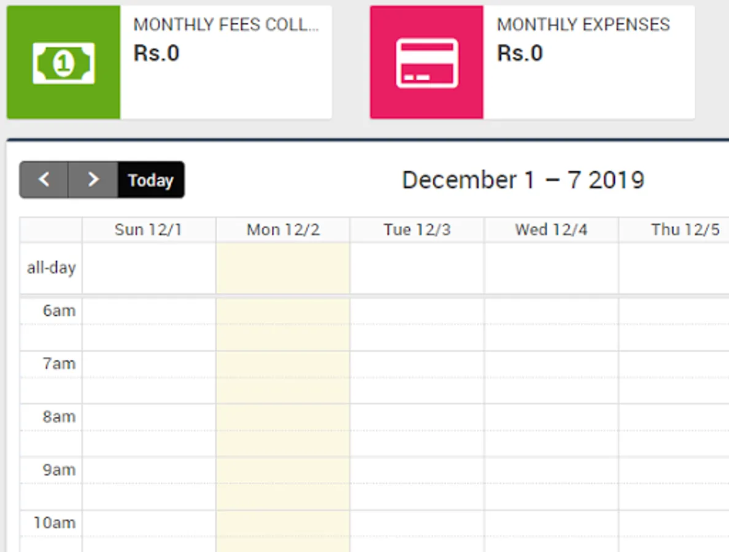Select the 6am slot on Sunday
This screenshot has width=729, height=552.
[148, 312]
